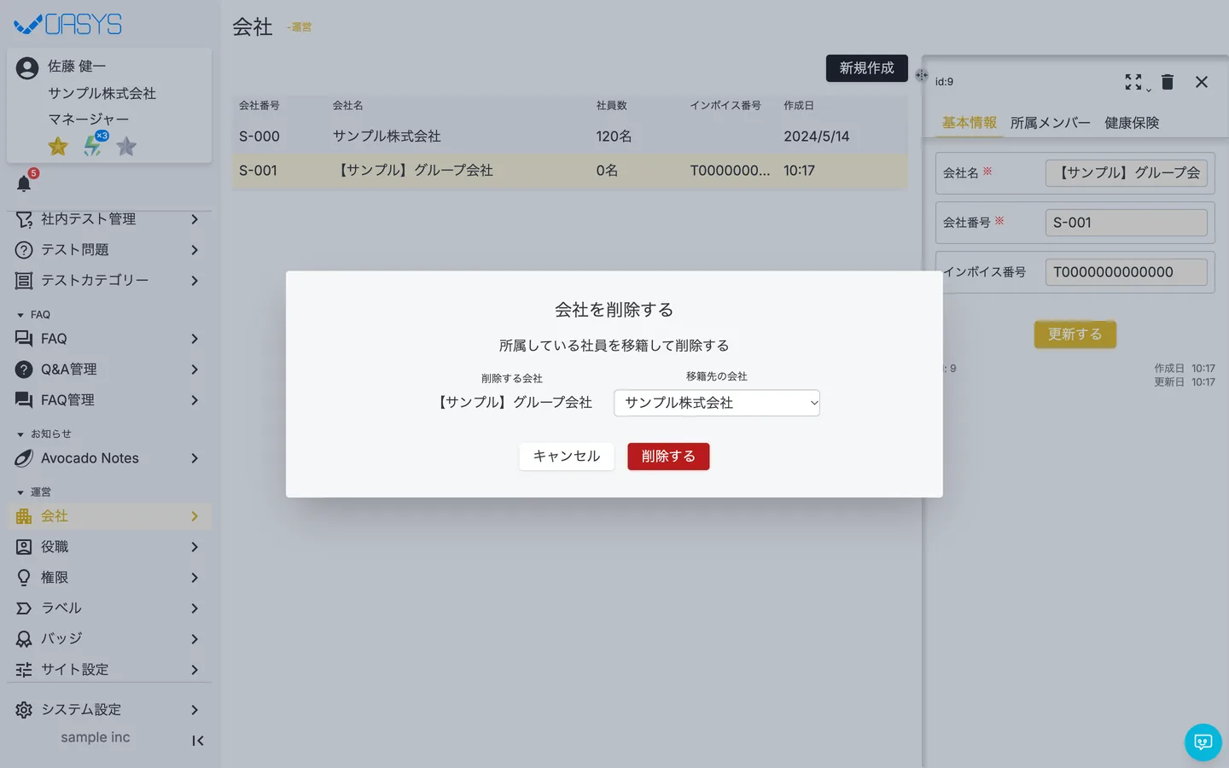Collapse the 運営 section triangle
The height and width of the screenshot is (768, 1229).
[x=20, y=492]
